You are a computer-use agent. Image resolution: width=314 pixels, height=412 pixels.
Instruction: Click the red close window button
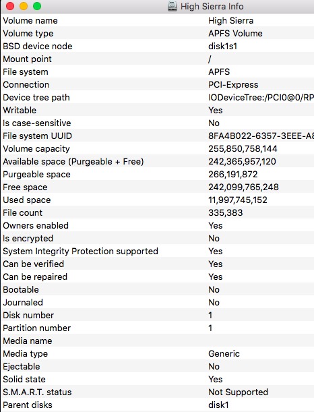tap(10, 6)
